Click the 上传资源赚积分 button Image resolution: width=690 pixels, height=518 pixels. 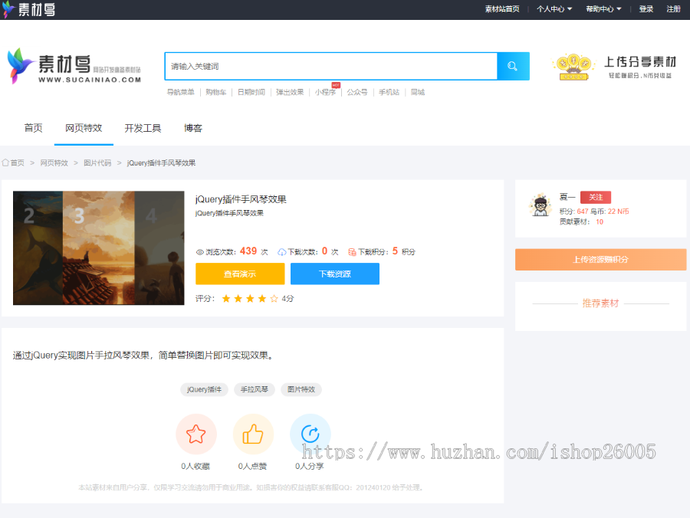point(600,260)
